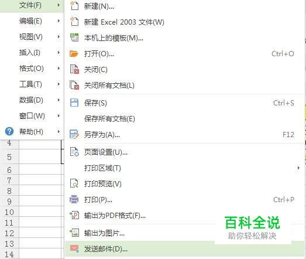Click the Print Preview icon
306x259 pixels.
74,183
